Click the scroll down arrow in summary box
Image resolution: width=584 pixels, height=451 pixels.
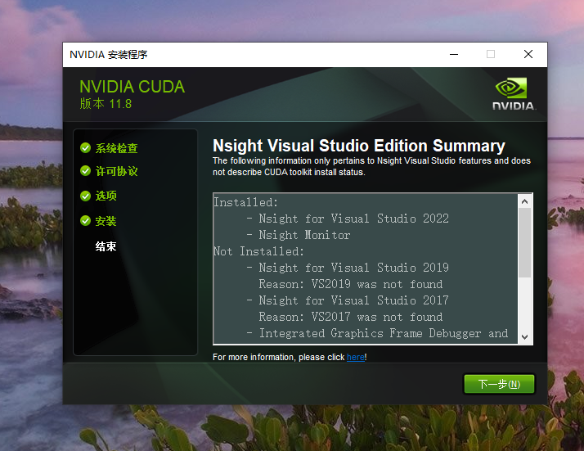(x=525, y=337)
